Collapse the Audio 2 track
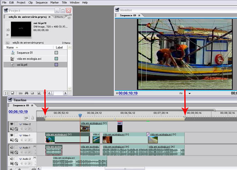This screenshot has height=170, width=237. coord(21,159)
